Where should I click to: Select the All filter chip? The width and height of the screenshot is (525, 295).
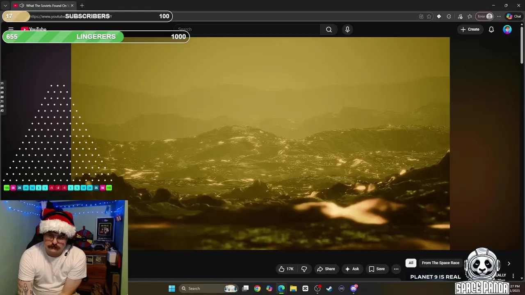pyautogui.click(x=411, y=263)
